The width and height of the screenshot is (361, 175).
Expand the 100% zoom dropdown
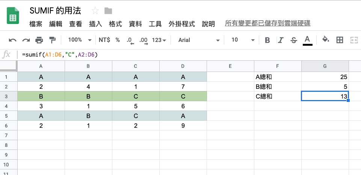(x=80, y=40)
